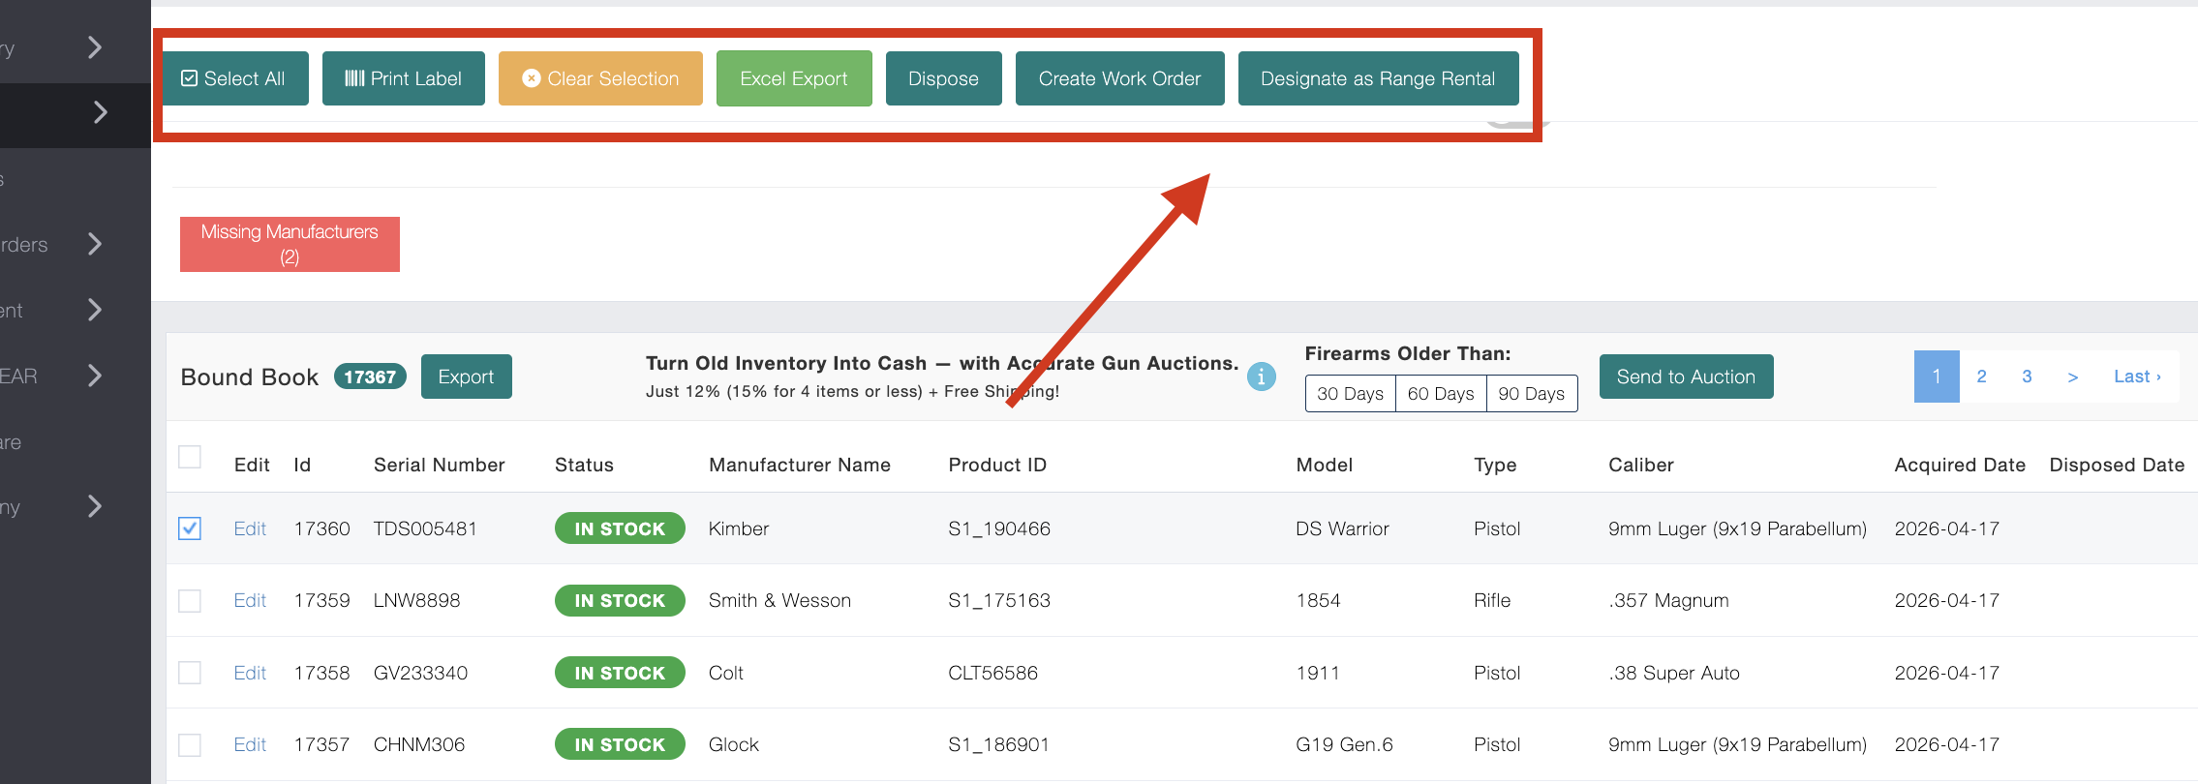
Task: Open the Edit link for firearm 17360
Action: (250, 528)
